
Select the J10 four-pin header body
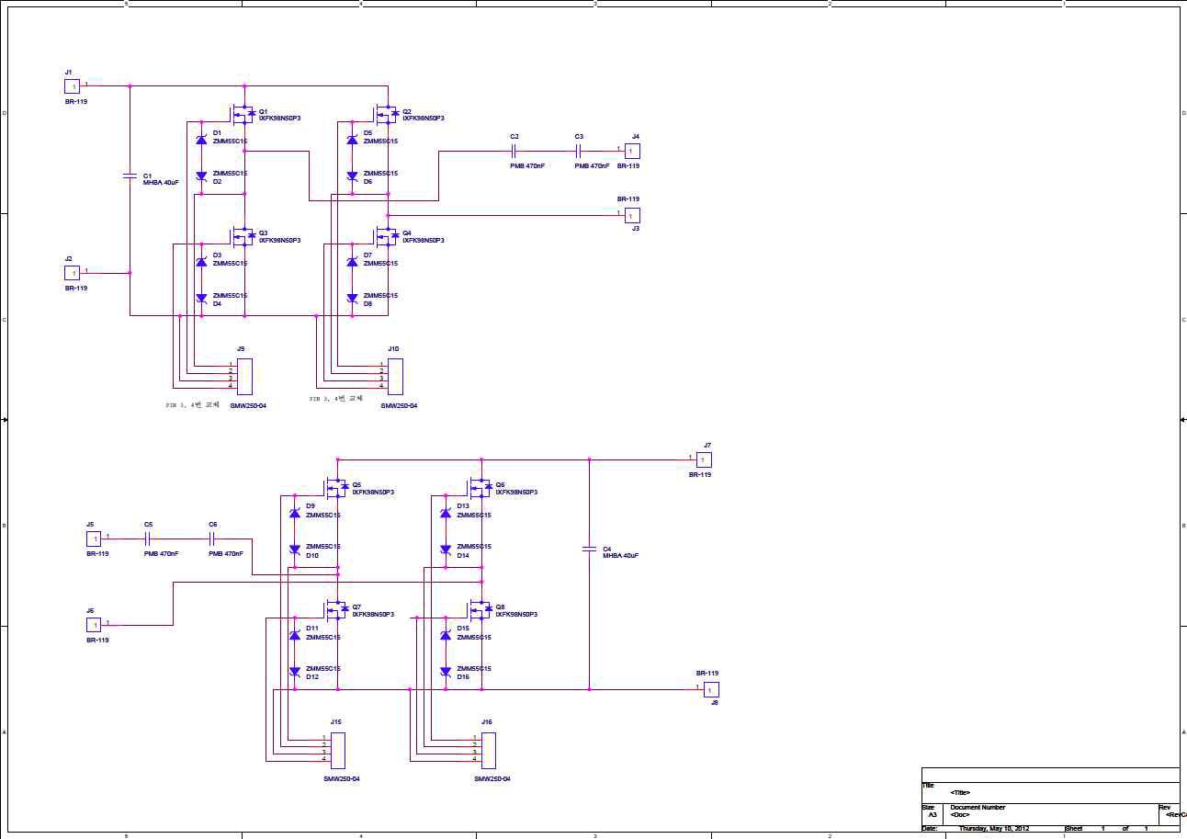pos(395,377)
